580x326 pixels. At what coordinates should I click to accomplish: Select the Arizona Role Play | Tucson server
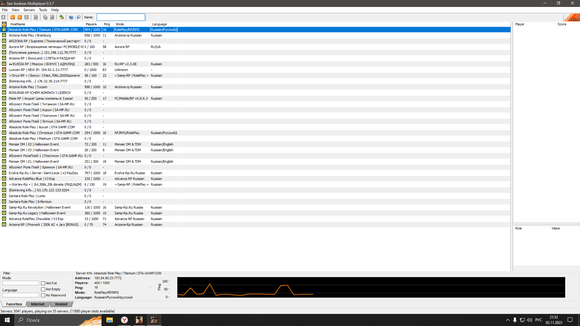pyautogui.click(x=255, y=87)
